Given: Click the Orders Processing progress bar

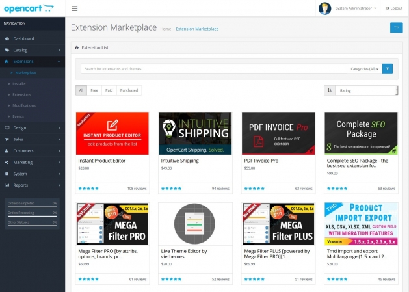Looking at the screenshot, I should pyautogui.click(x=32, y=217).
